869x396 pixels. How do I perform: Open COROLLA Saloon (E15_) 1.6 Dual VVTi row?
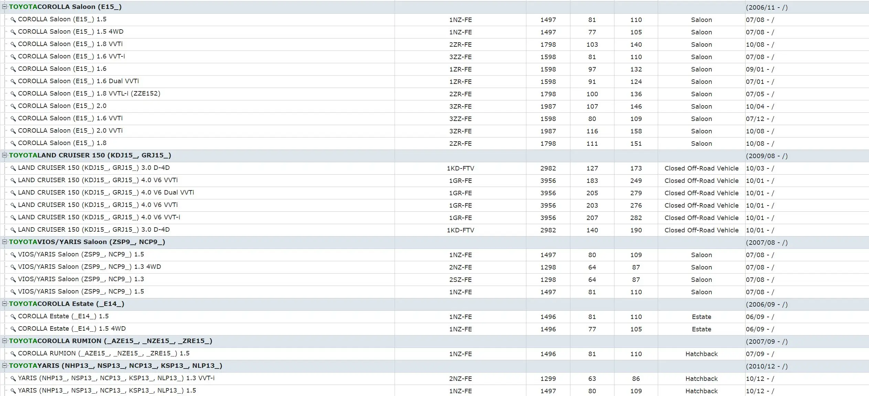click(x=78, y=81)
